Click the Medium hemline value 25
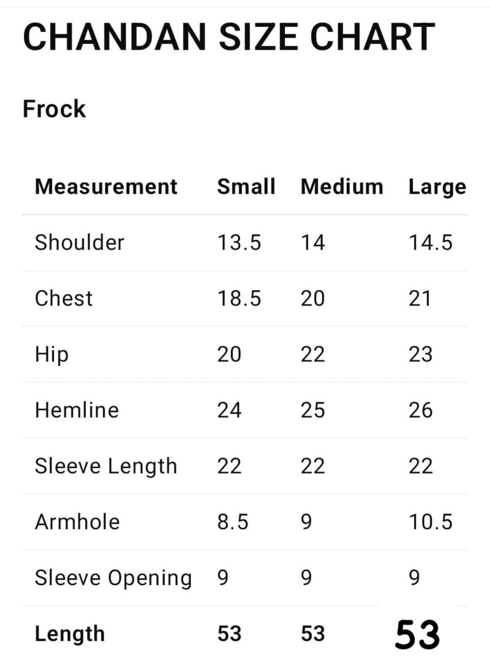The width and height of the screenshot is (490, 671). click(312, 410)
